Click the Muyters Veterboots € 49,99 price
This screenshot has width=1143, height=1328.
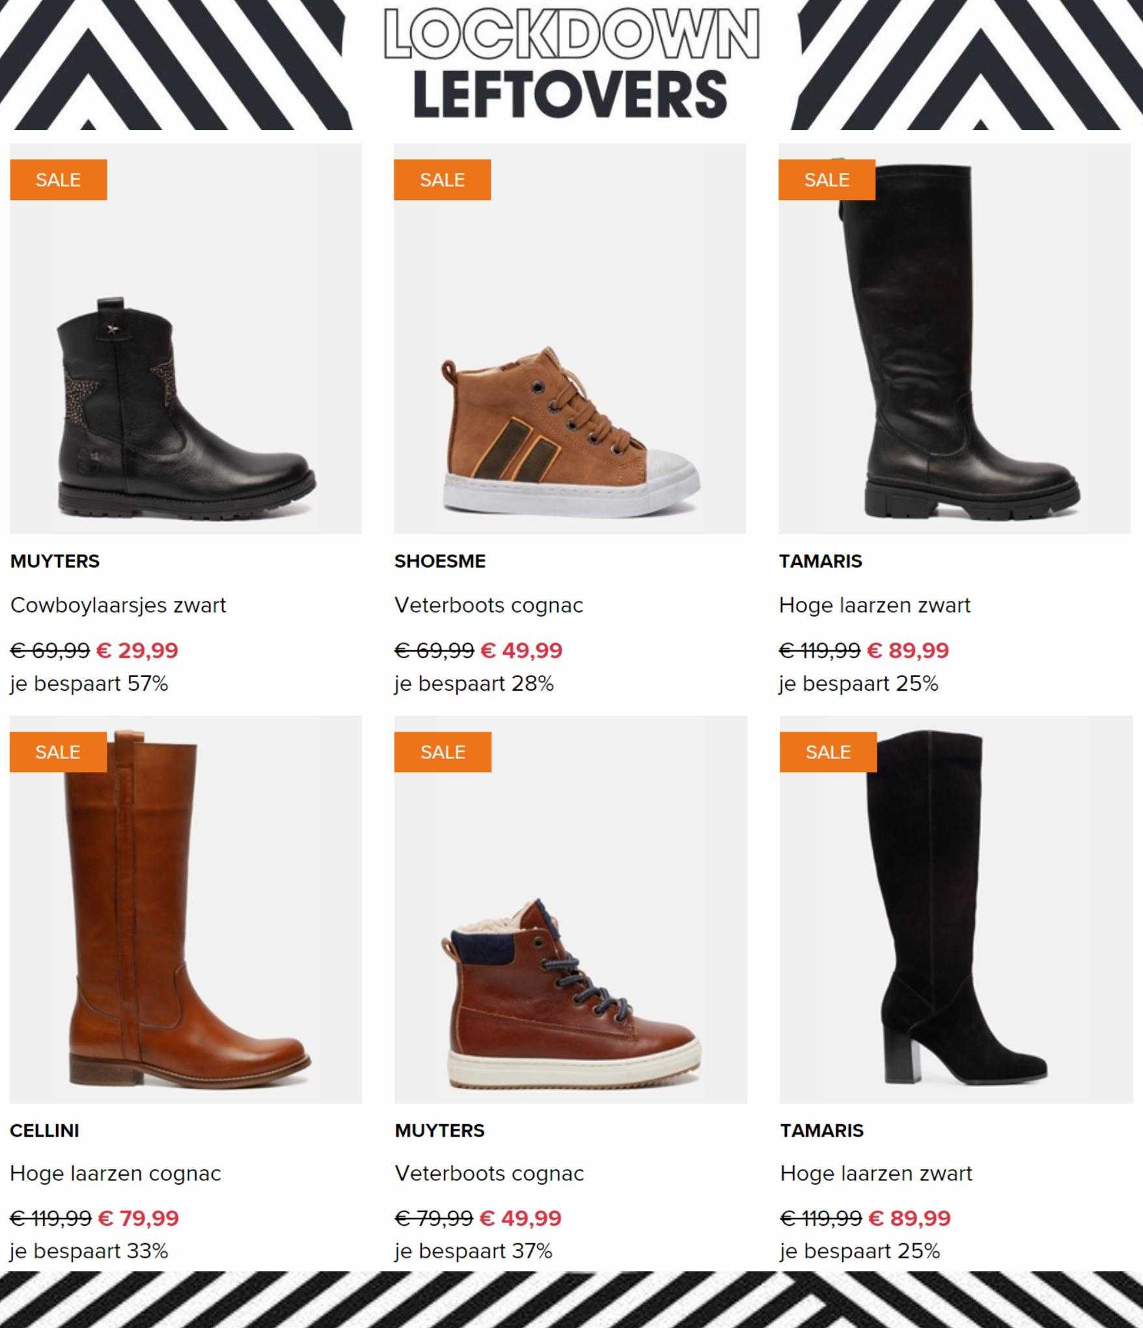click(x=521, y=1218)
